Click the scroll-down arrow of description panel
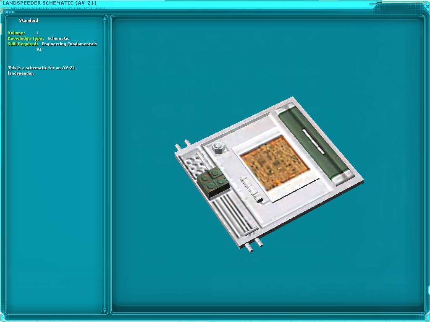430x322 pixels. [x=105, y=311]
